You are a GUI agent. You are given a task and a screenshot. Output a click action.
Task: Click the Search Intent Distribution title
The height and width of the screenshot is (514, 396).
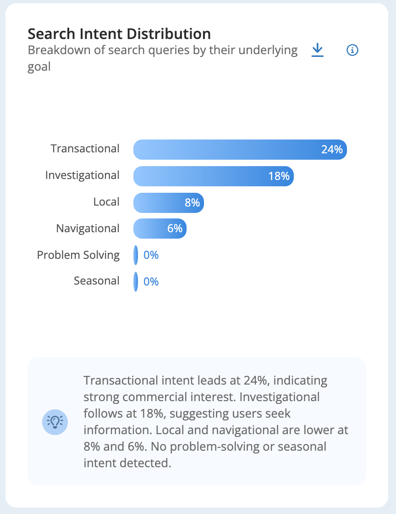[119, 34]
